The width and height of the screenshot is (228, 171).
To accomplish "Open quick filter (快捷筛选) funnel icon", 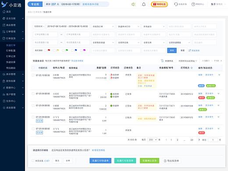I will [x=162, y=61].
